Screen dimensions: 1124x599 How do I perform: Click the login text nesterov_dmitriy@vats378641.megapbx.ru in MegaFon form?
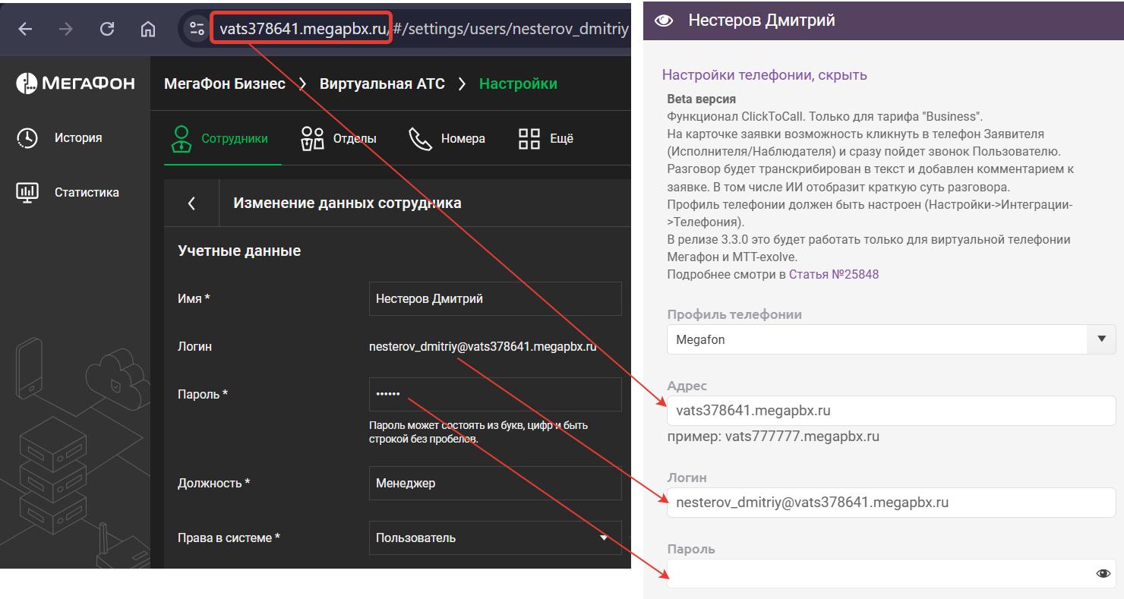coord(482,346)
